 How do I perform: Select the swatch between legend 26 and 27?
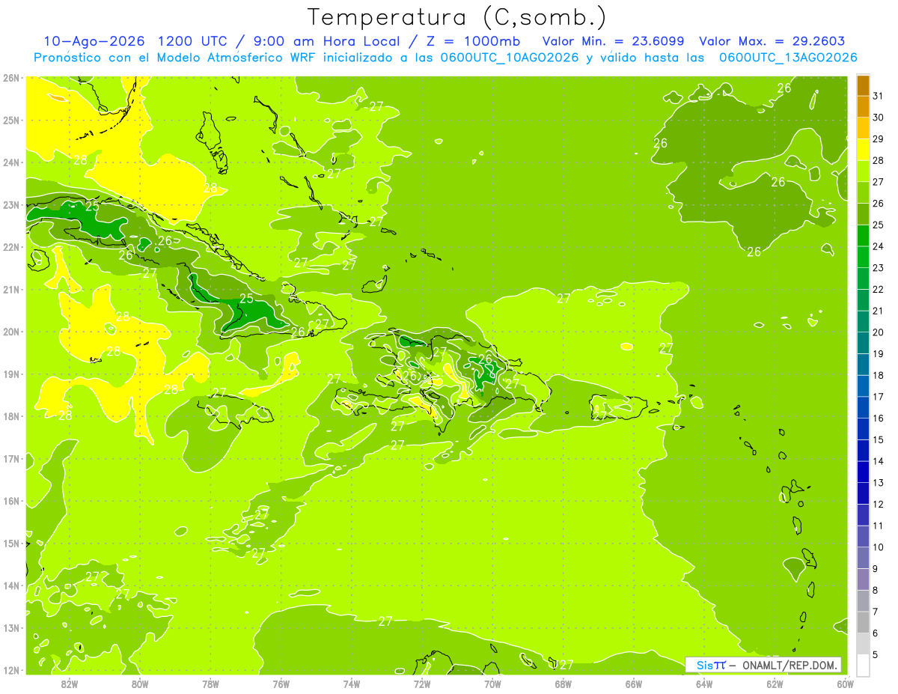coord(863,192)
